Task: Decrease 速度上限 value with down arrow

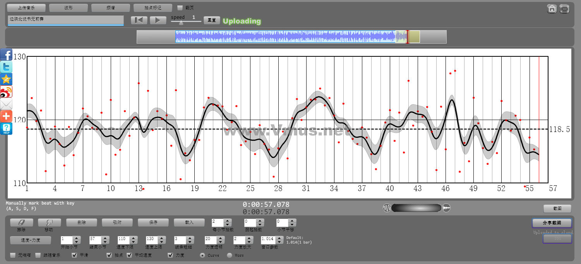Action: (161, 241)
